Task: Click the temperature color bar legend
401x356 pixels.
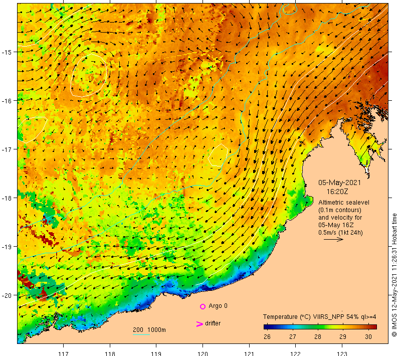Action: click(320, 327)
